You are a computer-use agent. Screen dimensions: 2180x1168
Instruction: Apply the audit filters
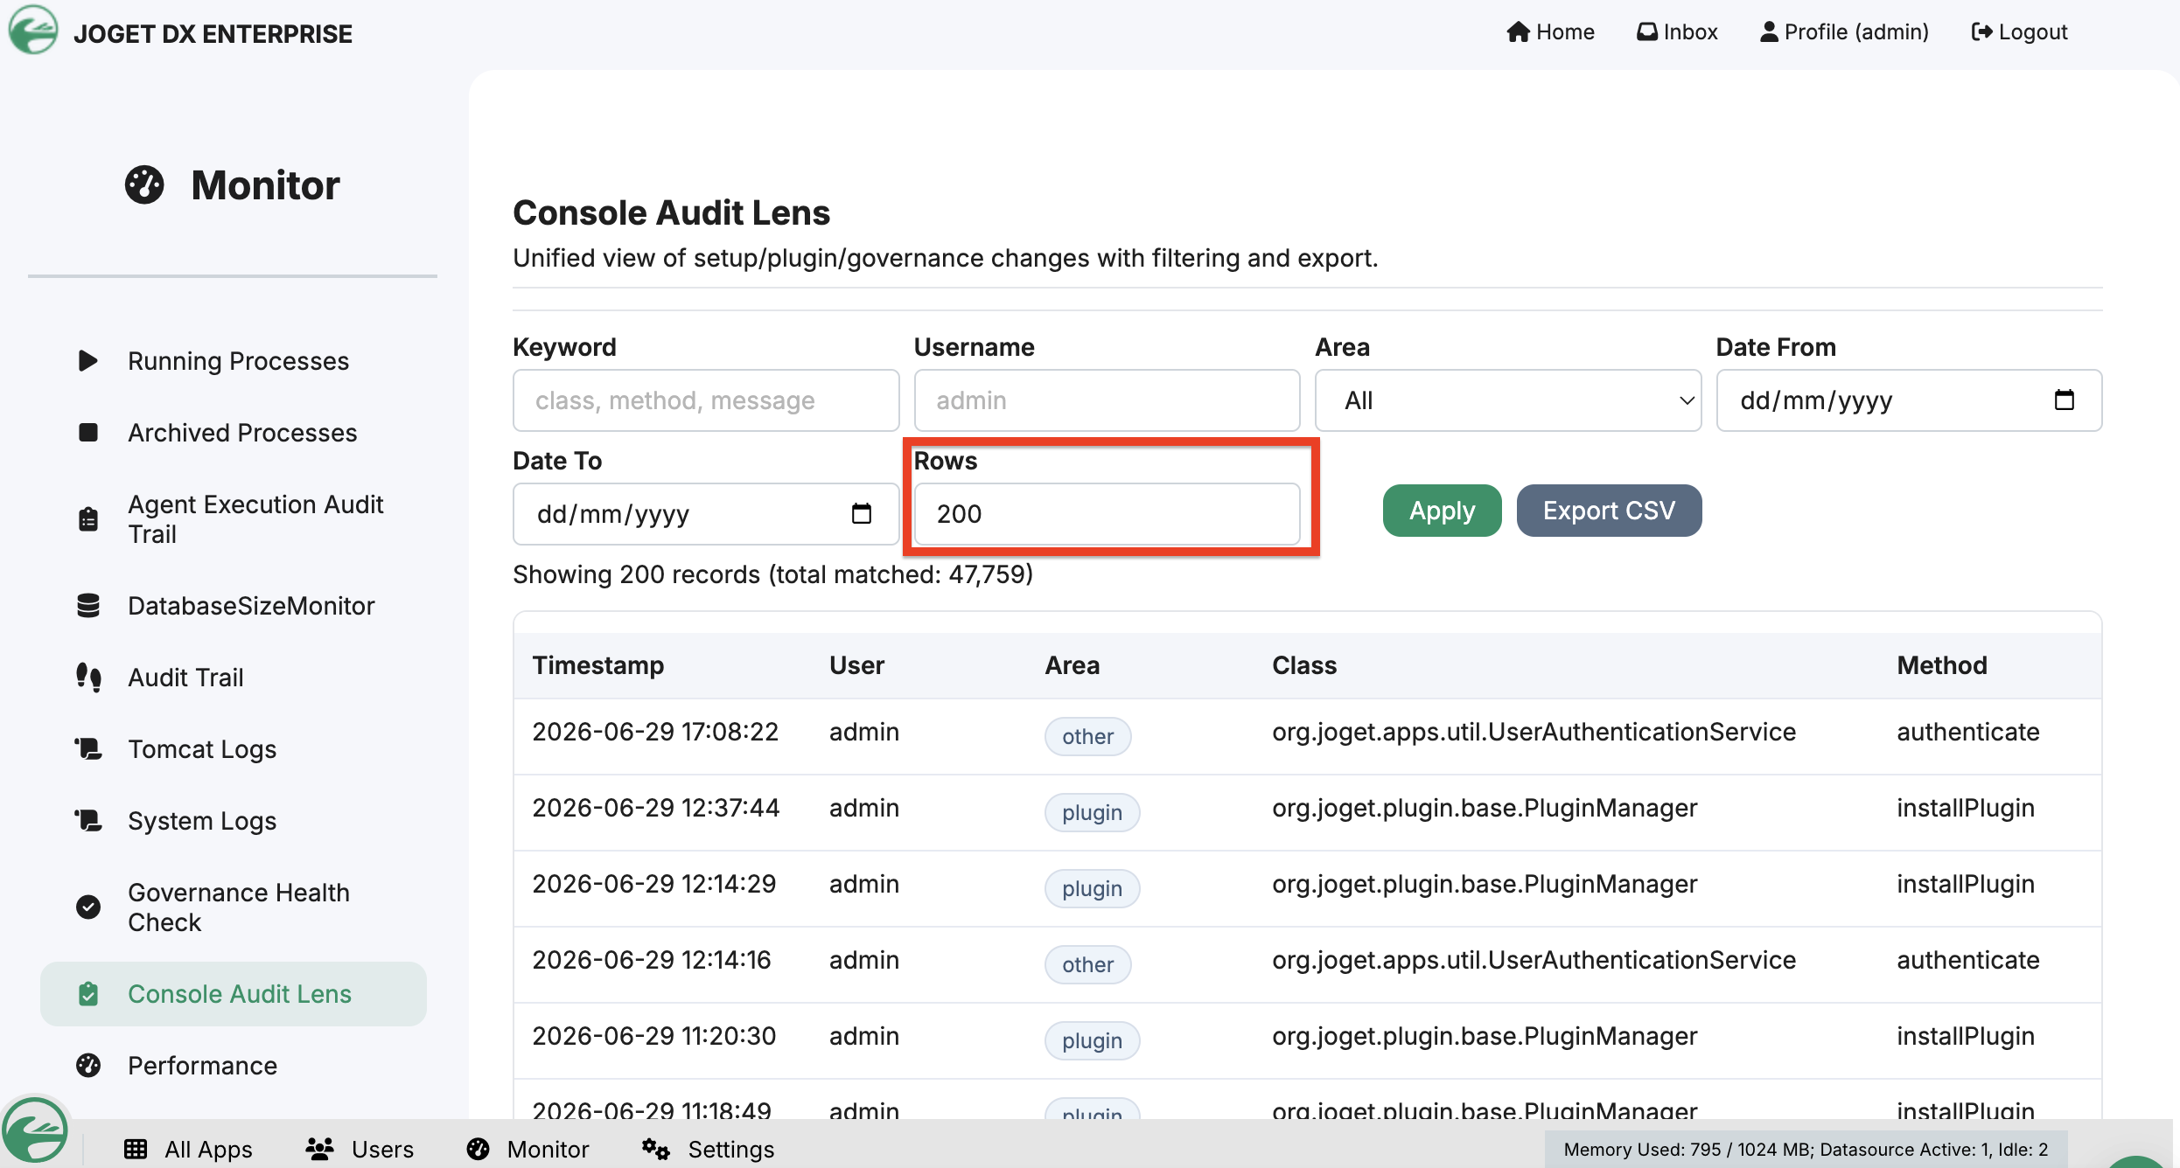(x=1442, y=511)
